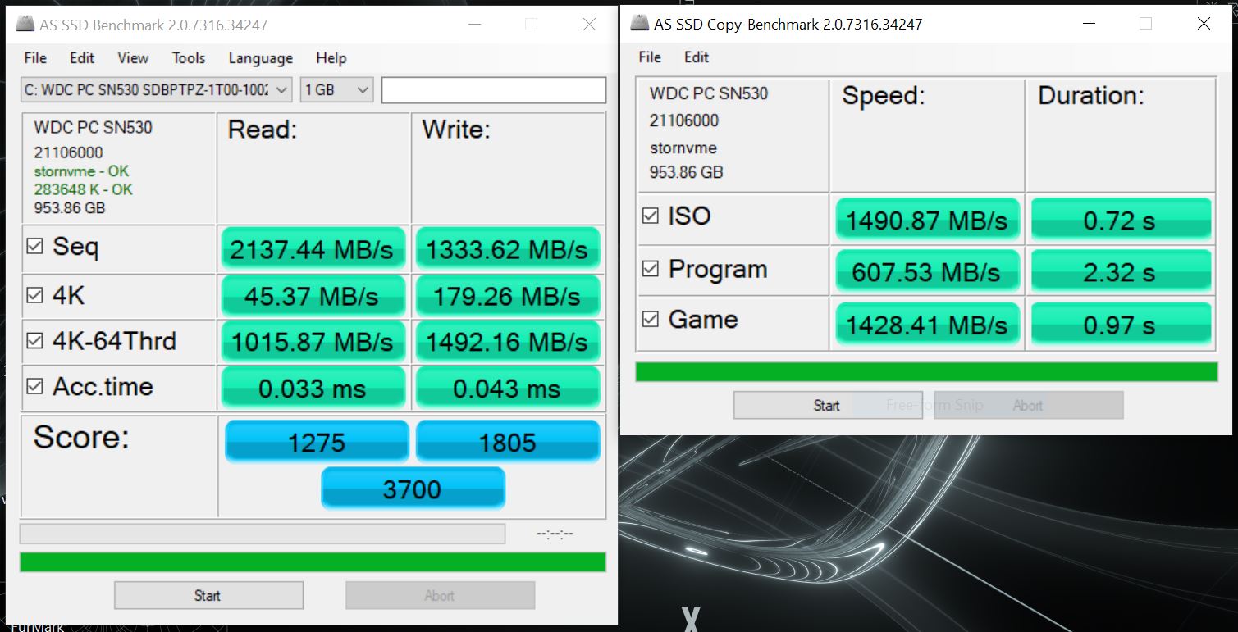Image resolution: width=1238 pixels, height=632 pixels.
Task: Click Abort in AS SSD Benchmark window
Action: pos(440,595)
